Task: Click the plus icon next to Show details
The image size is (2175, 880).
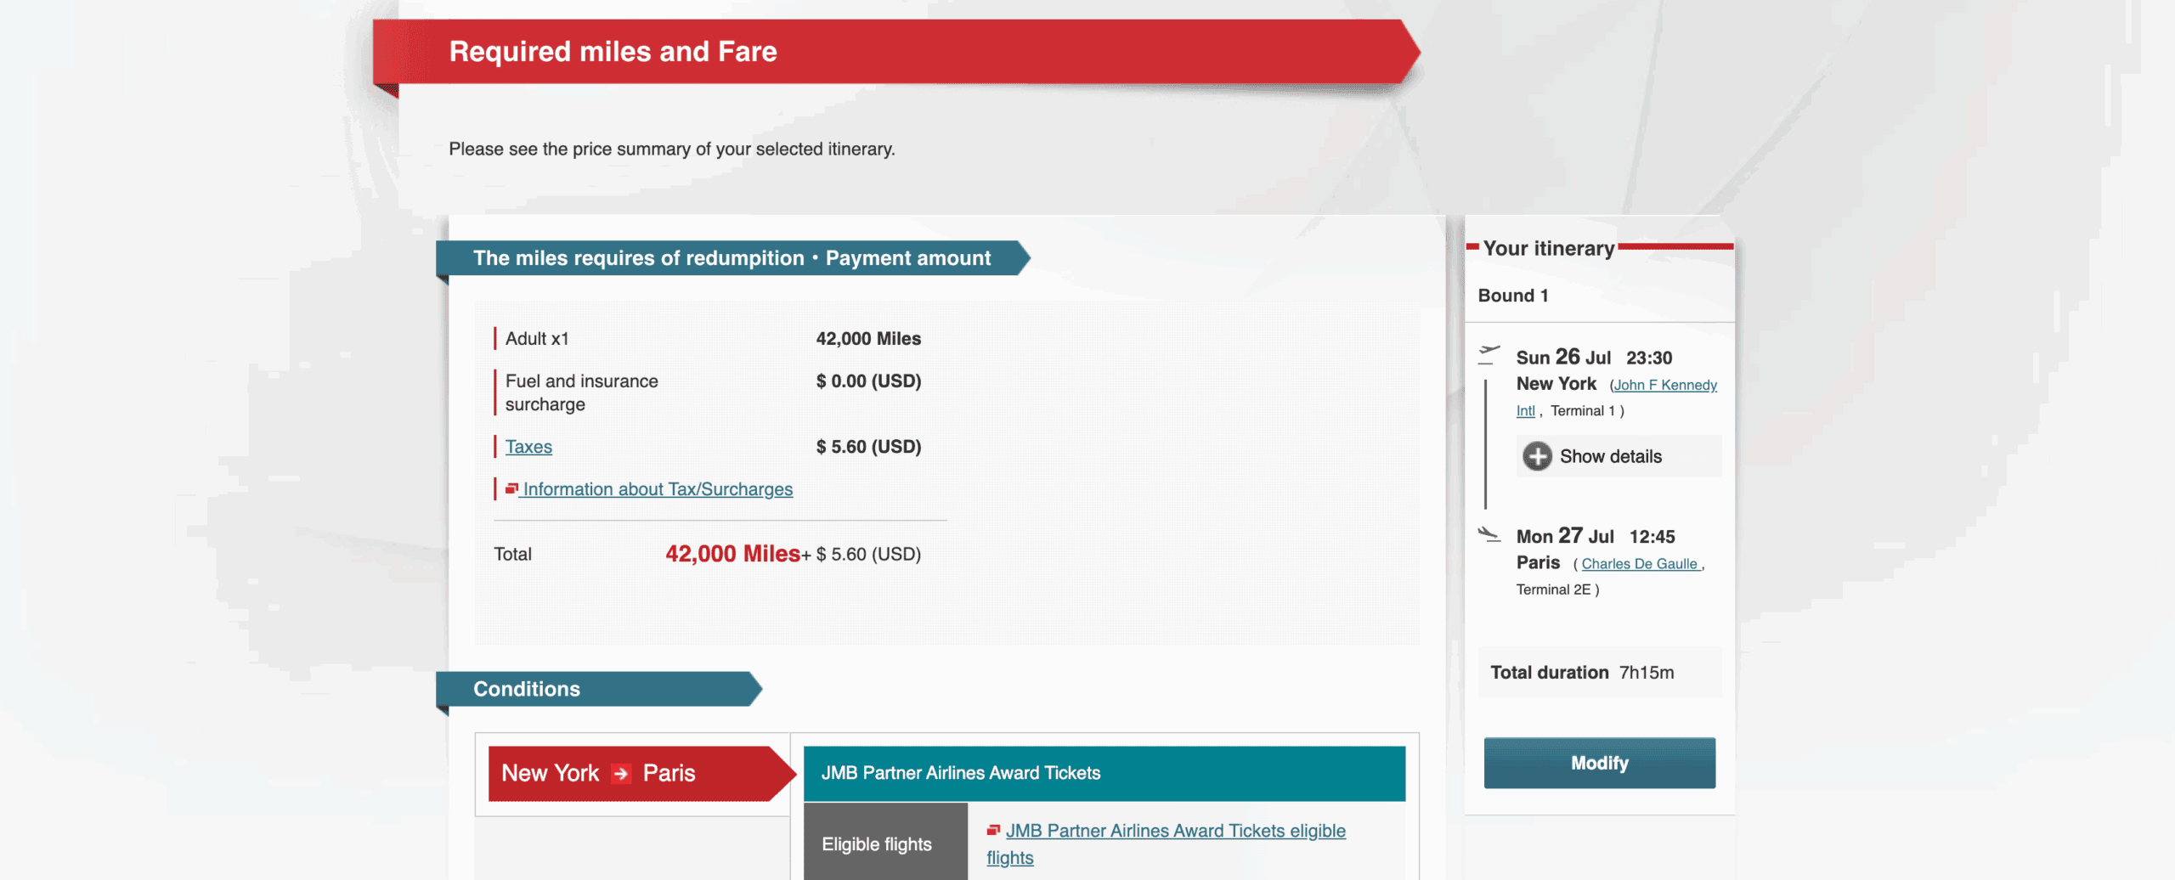Action: 1537,456
